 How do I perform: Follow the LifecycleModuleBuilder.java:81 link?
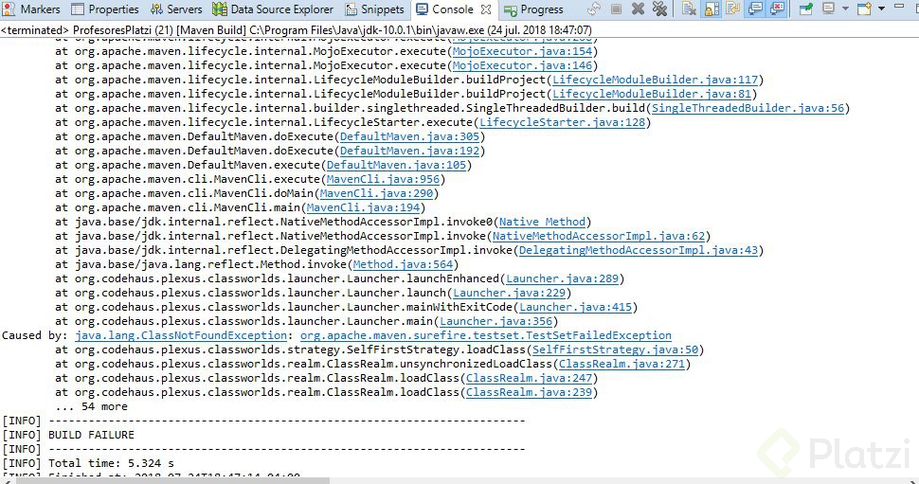(x=652, y=94)
